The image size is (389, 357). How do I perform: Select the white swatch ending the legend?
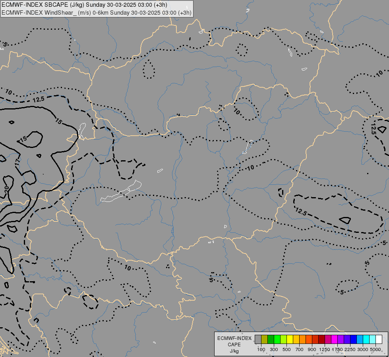(379, 339)
